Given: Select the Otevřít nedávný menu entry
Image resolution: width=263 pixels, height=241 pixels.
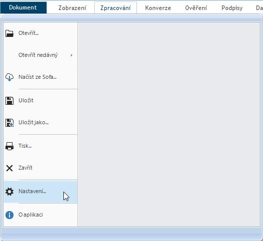Looking at the screenshot, I should click(x=40, y=55).
